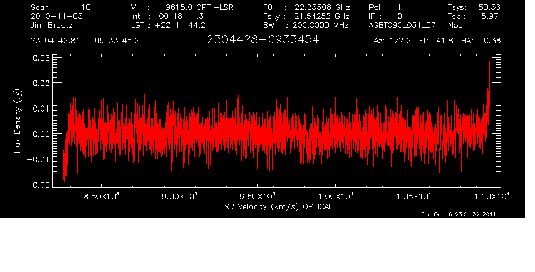Select the Nod procedure label
Screen dimensions: 535x272
[x=455, y=25]
